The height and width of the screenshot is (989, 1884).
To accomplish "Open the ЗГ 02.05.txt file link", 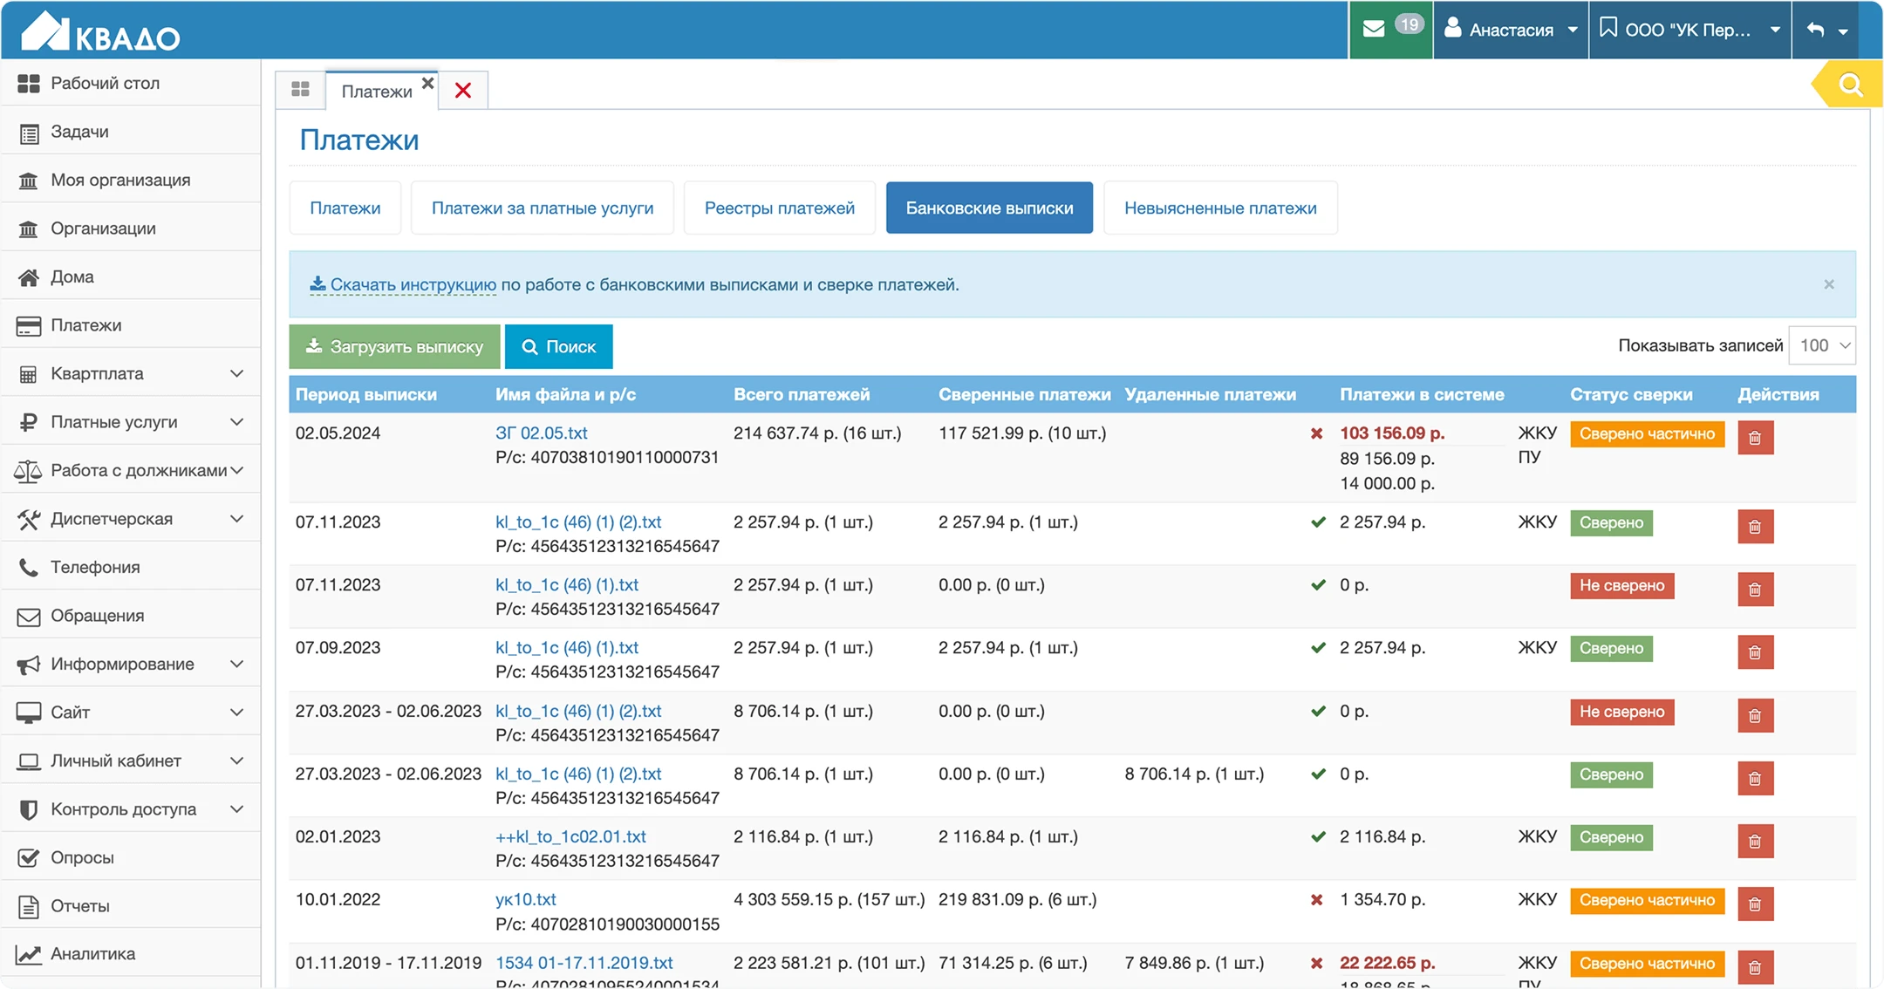I will tap(541, 433).
